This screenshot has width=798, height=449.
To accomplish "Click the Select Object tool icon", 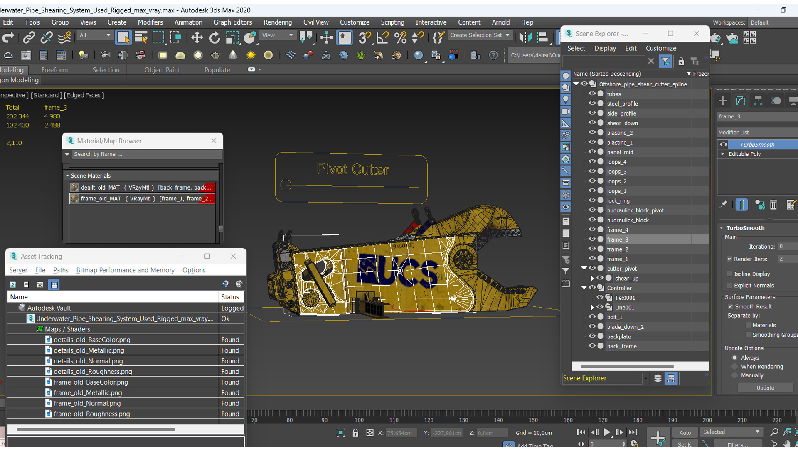I will [123, 37].
